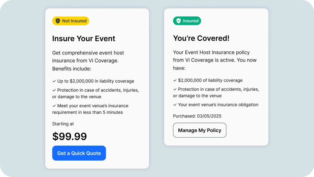Open Manage My Policy
The height and width of the screenshot is (177, 314).
pos(200,130)
